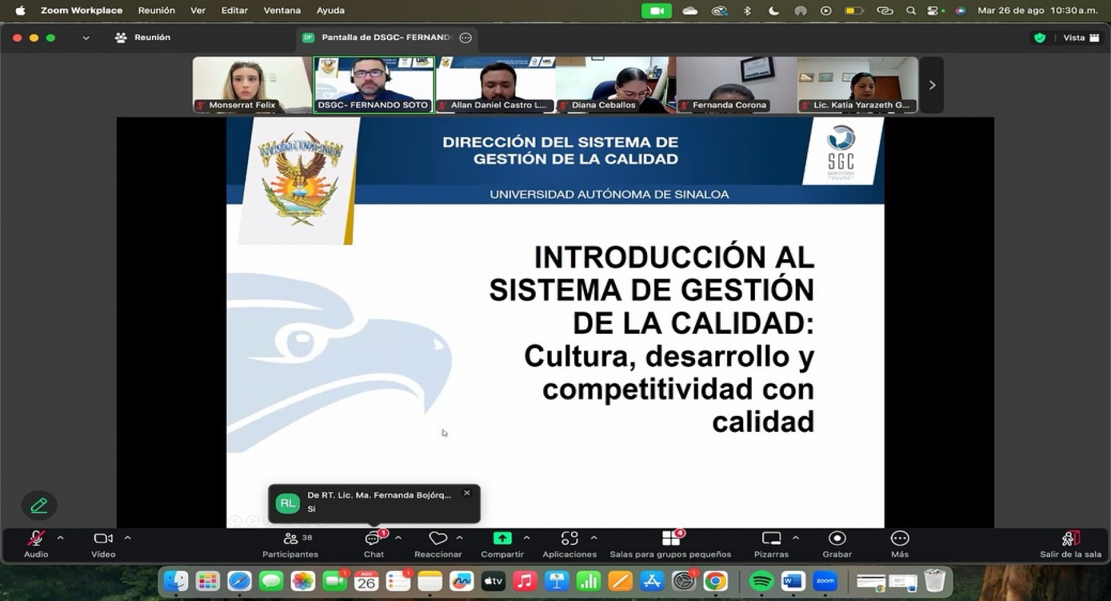The height and width of the screenshot is (601, 1111).
Task: Leave the meeting via Salir de la sala
Action: pyautogui.click(x=1071, y=541)
